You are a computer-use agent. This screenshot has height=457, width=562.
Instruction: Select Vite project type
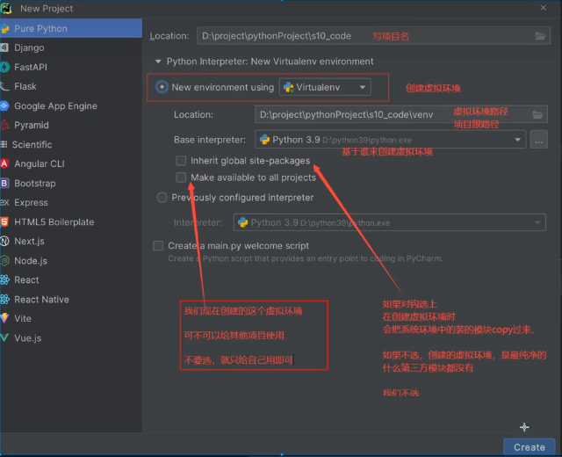click(x=71, y=318)
